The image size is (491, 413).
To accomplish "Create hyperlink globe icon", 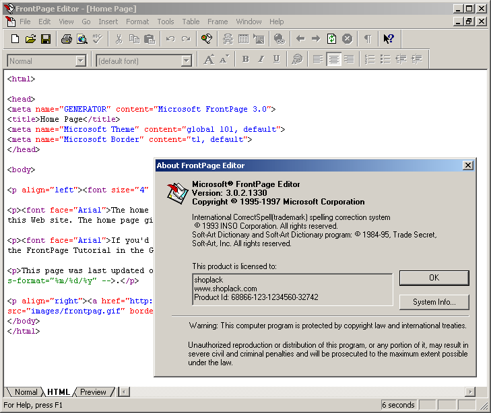I will 280,39.
